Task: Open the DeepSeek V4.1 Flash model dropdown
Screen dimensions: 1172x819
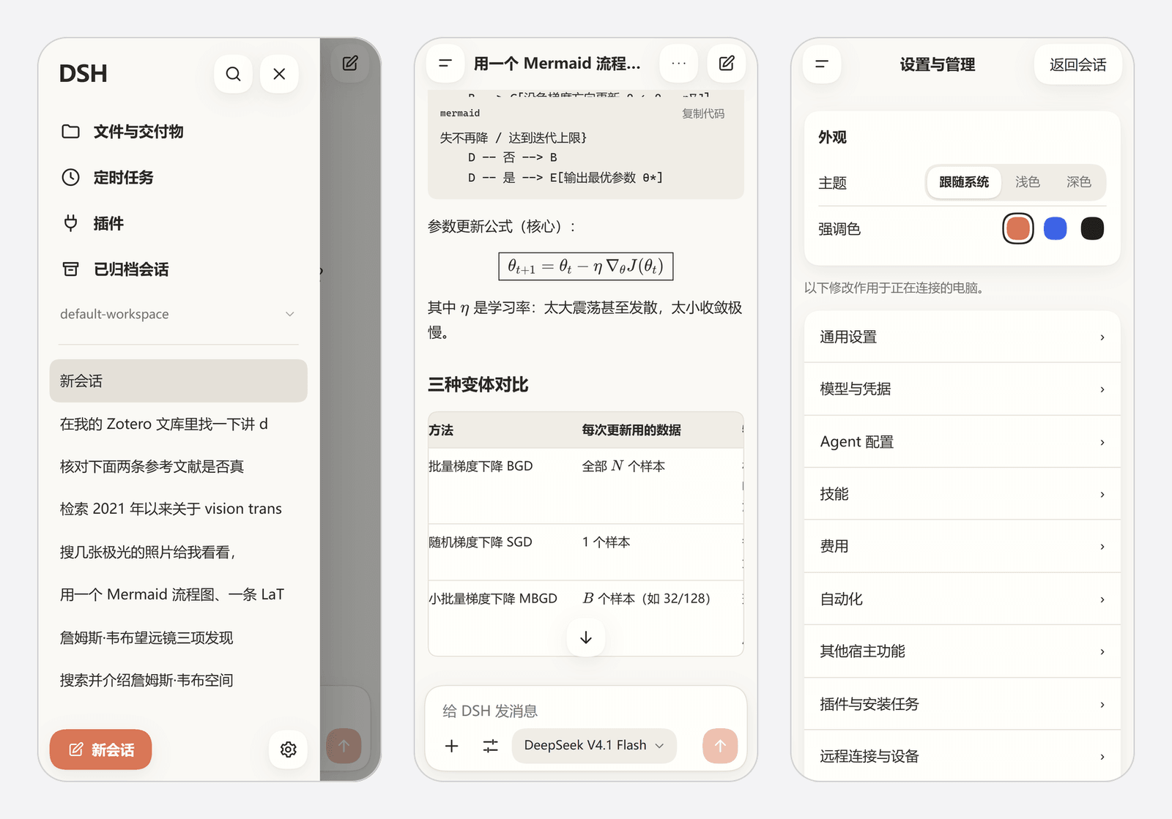Action: (594, 746)
